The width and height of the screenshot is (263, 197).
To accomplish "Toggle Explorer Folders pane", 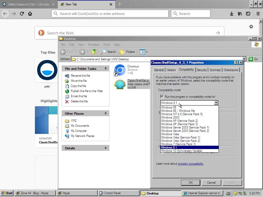I will click(127, 52).
